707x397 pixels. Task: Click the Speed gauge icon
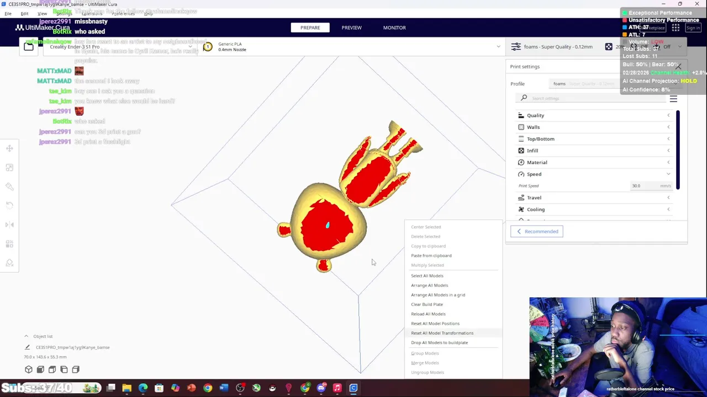521,174
